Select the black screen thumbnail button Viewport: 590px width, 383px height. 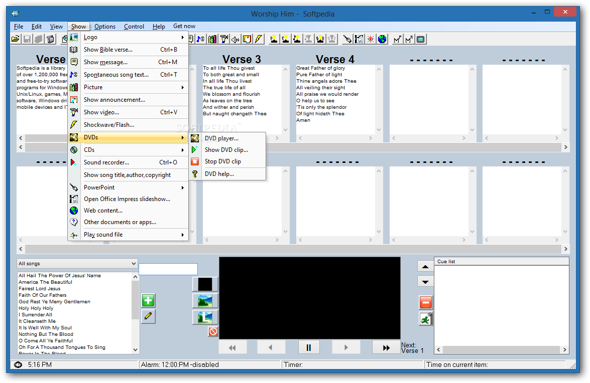click(205, 284)
